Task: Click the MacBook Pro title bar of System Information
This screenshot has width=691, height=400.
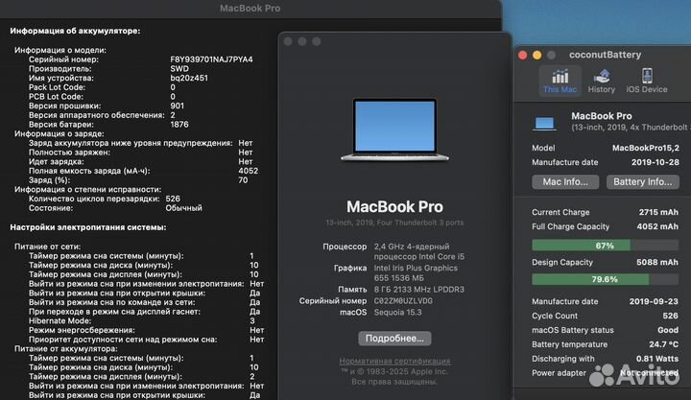Action: pyautogui.click(x=250, y=9)
